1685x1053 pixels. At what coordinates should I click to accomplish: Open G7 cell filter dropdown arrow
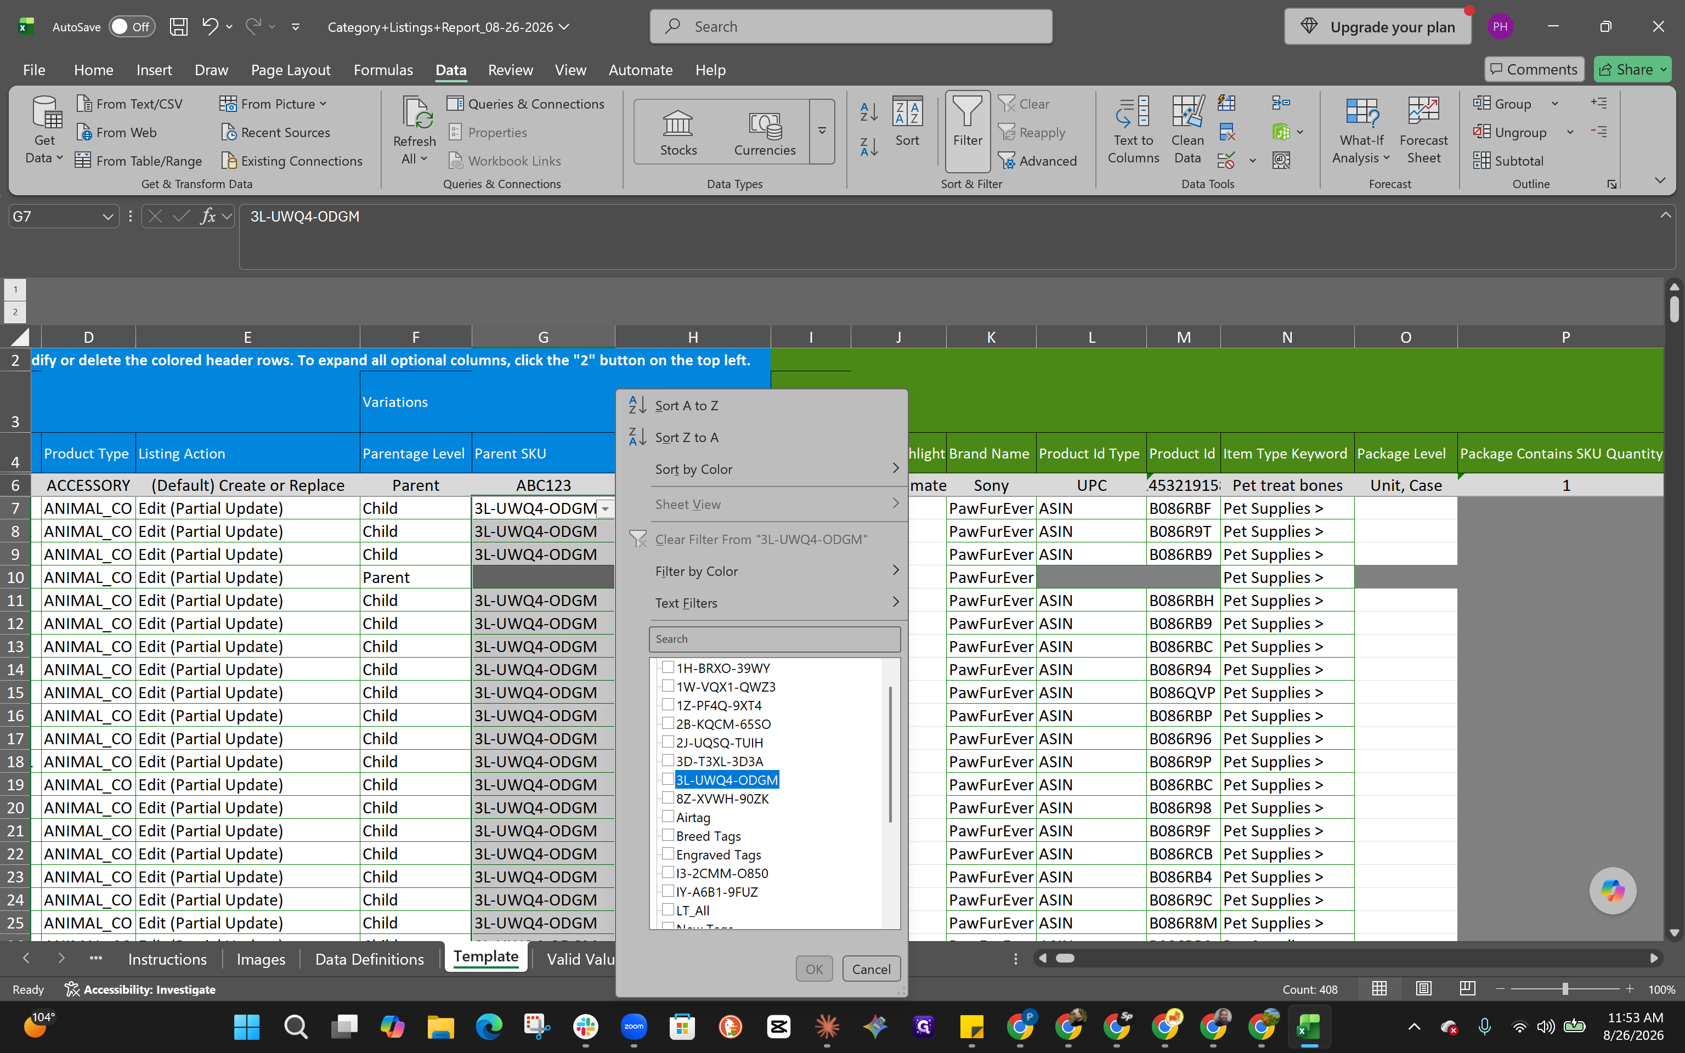(605, 509)
